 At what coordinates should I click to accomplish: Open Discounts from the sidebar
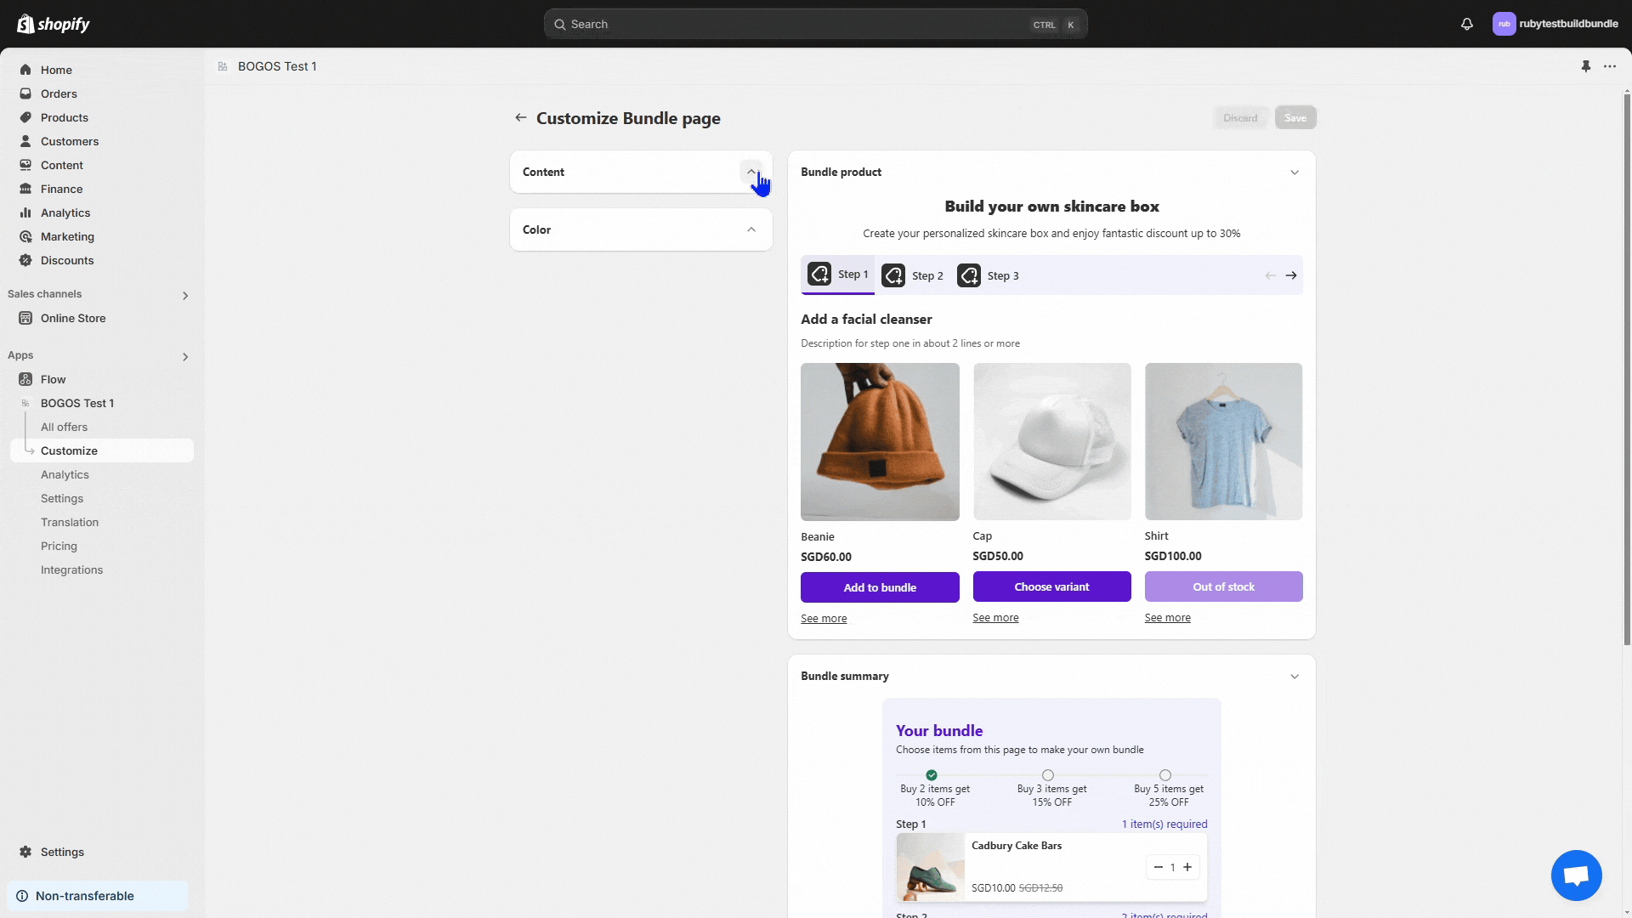[x=66, y=260]
